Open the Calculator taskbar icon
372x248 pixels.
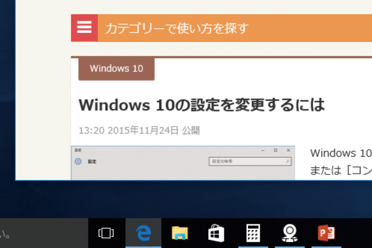[x=253, y=233]
